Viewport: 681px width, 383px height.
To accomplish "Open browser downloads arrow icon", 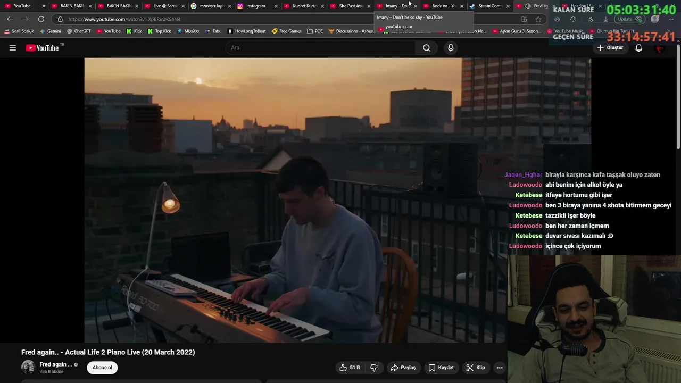I will pos(605,19).
